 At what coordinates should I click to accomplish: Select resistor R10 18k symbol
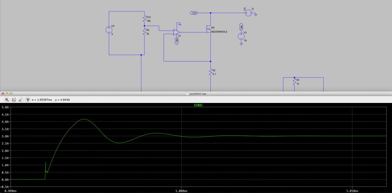(x=144, y=19)
